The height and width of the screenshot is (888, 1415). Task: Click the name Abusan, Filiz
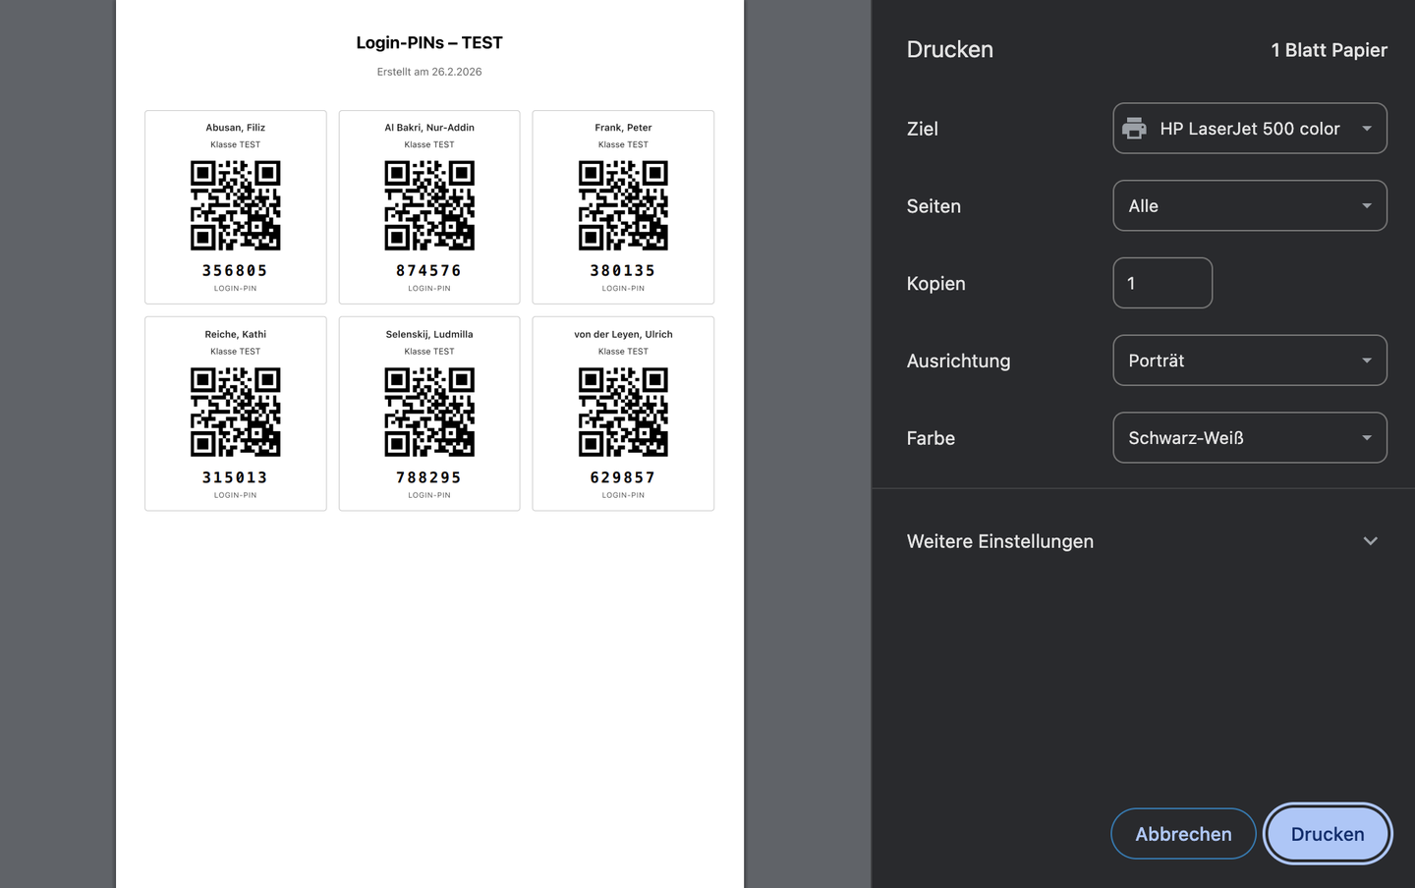coord(236,128)
